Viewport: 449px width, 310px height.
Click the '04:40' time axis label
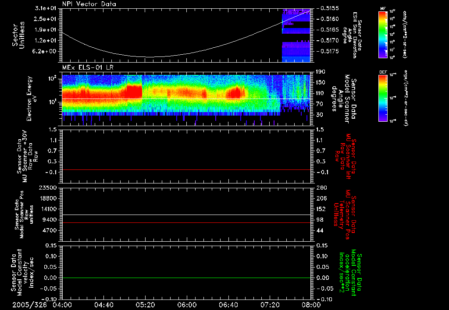[104, 305]
